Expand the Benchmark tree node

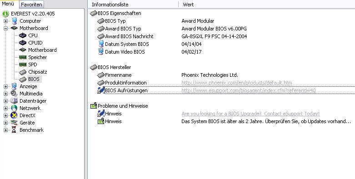pos(5,130)
